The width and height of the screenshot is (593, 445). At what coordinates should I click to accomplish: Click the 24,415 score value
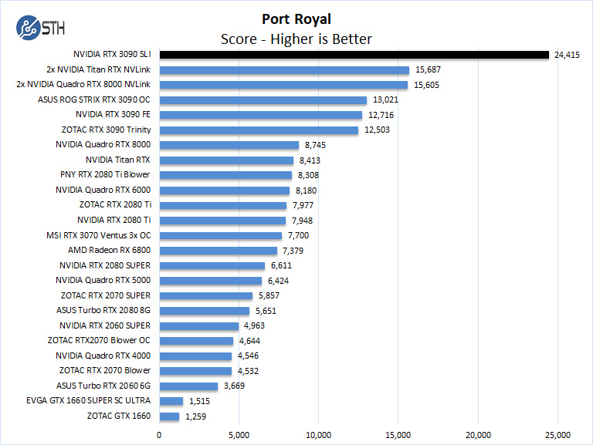tap(567, 55)
